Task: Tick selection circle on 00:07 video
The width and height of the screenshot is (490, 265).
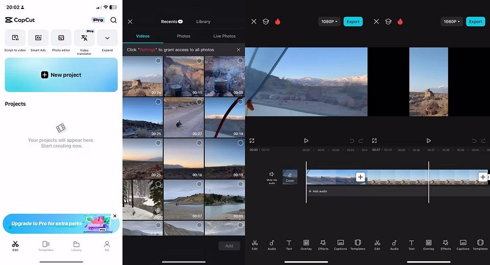Action: [199, 185]
